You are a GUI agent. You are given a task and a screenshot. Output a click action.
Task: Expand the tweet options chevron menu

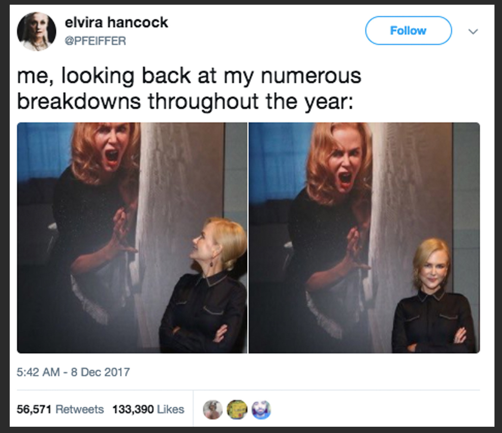(473, 31)
